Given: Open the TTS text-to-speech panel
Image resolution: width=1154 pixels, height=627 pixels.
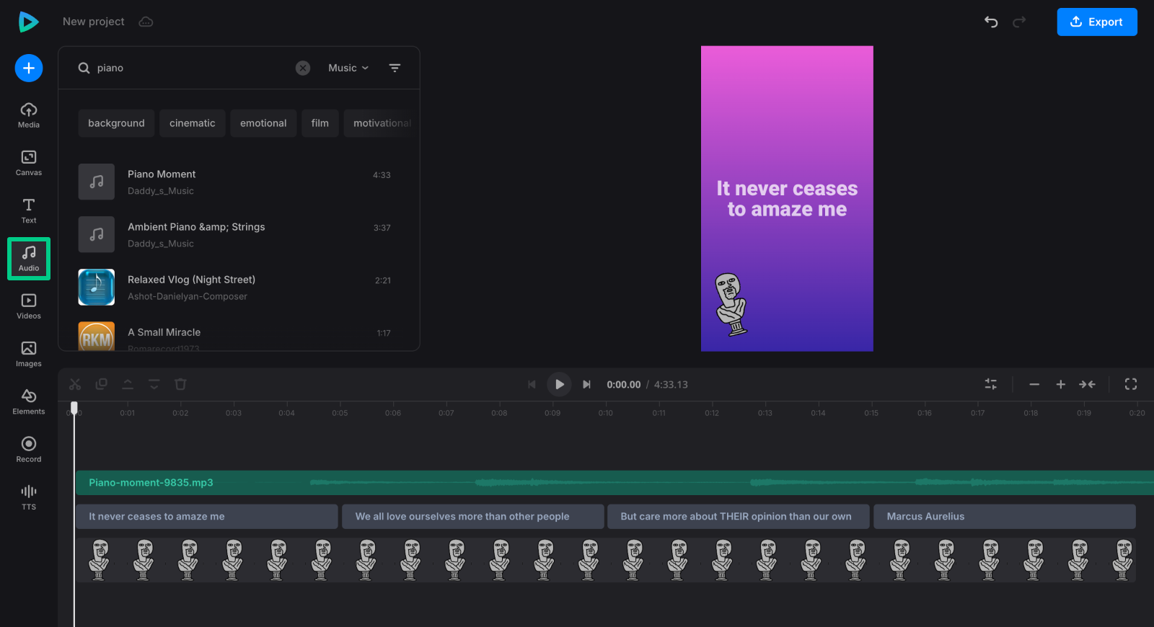Looking at the screenshot, I should point(29,497).
